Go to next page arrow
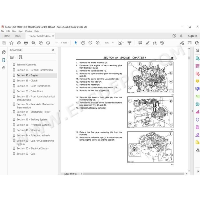This screenshot has height=200, width=200. 48,43
